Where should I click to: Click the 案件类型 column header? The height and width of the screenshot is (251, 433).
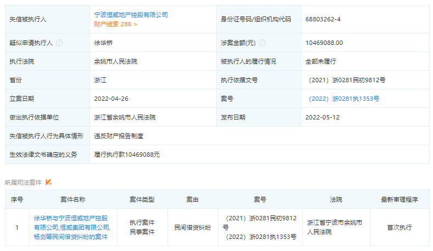[x=142, y=199]
